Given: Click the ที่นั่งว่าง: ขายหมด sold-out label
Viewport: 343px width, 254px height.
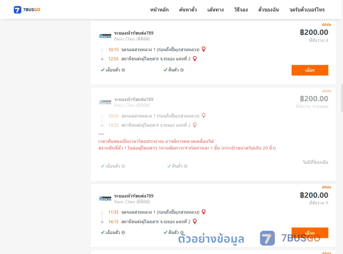Looking at the screenshot, I should pos(312,107).
